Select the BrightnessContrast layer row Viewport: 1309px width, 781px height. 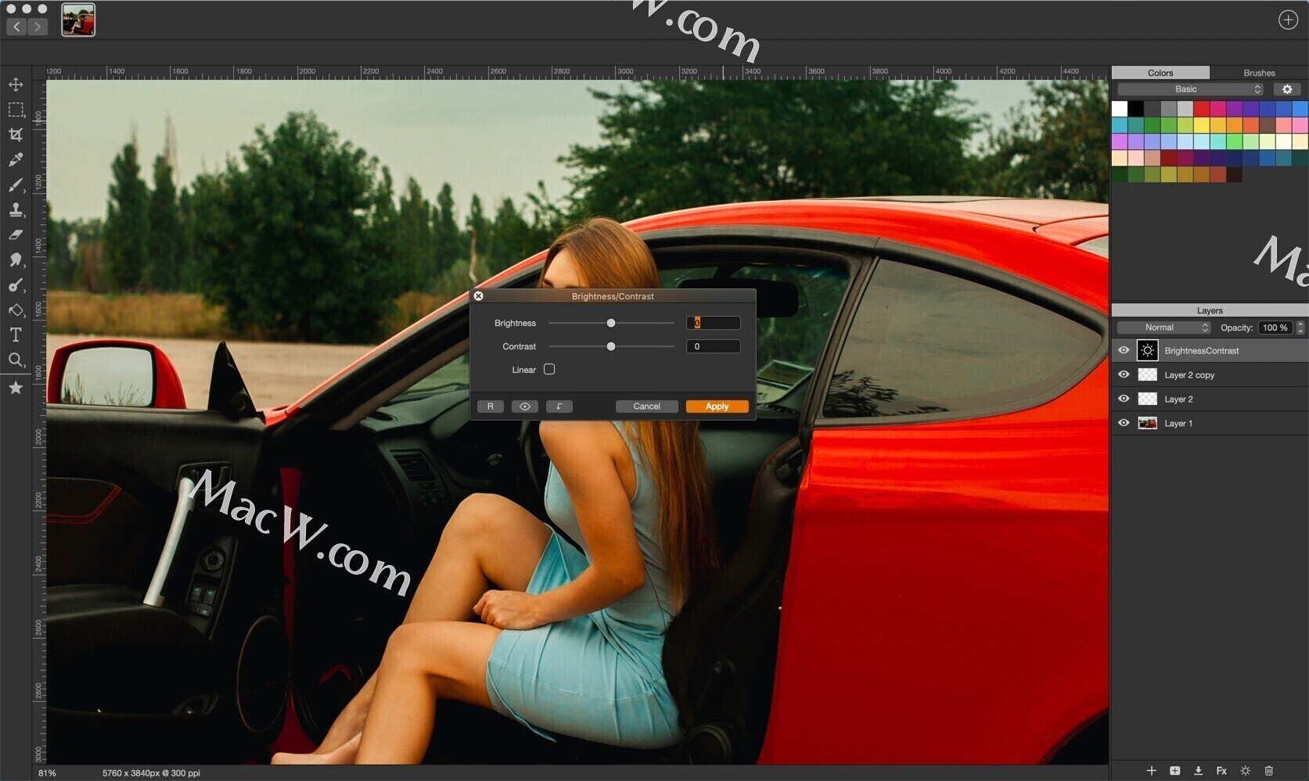pos(1210,350)
